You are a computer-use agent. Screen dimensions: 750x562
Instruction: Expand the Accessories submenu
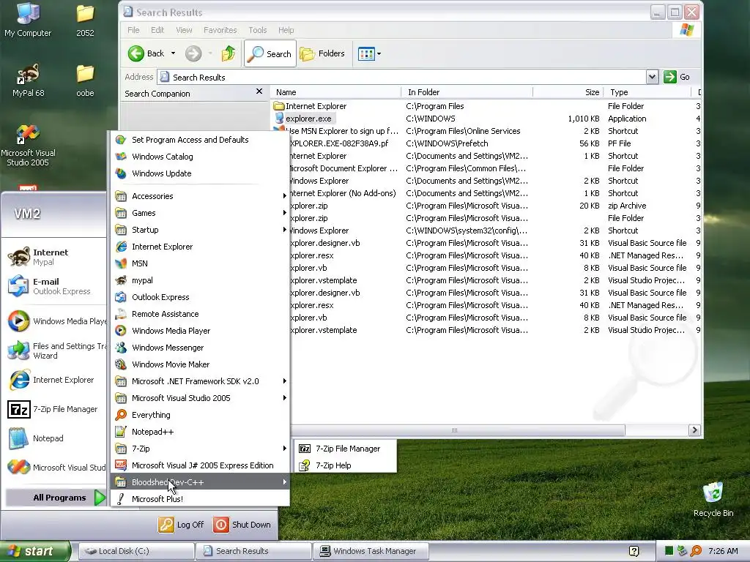click(200, 196)
